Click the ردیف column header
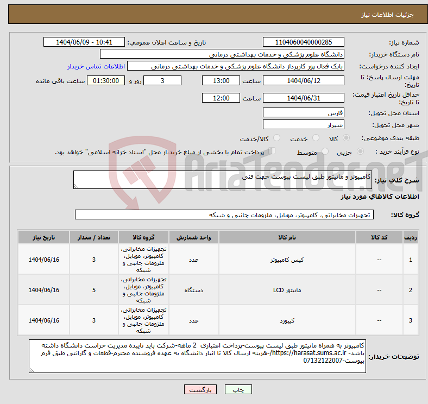428x404 pixels. (x=410, y=237)
